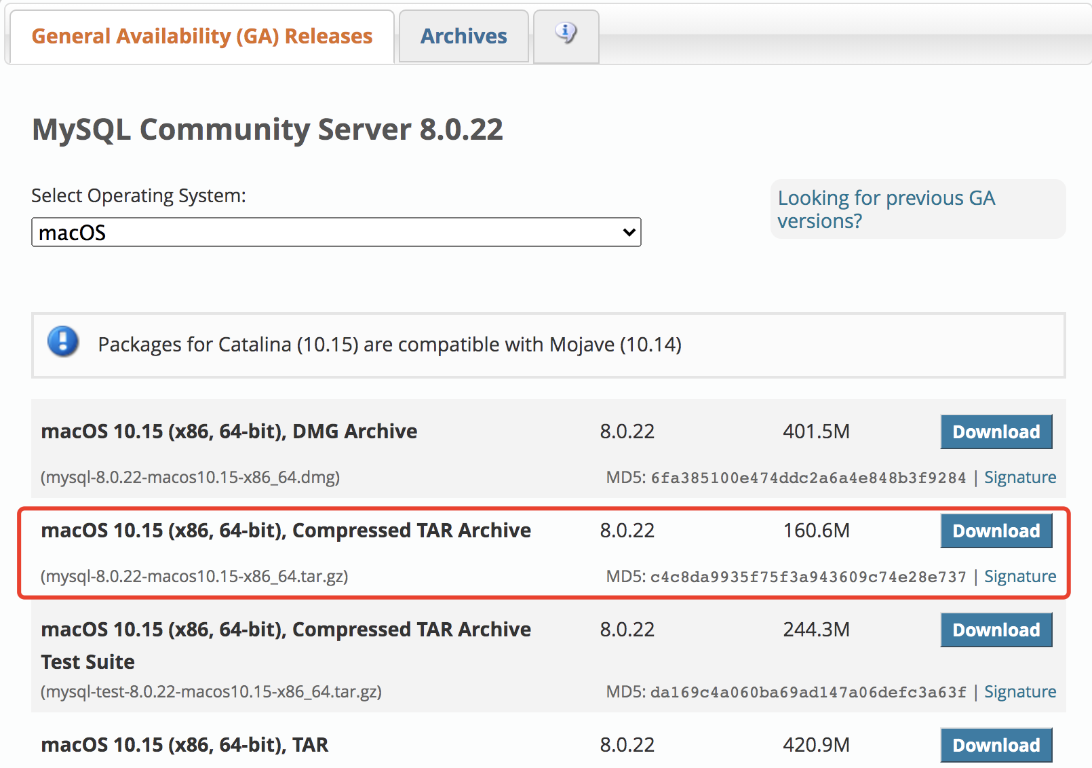The width and height of the screenshot is (1092, 768).
Task: Click the 244.3M file size value
Action: (817, 630)
